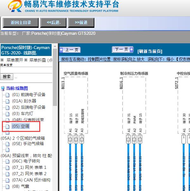Open (03) 车内灯 diagram
The width and height of the screenshot is (190, 191).
click(22, 114)
